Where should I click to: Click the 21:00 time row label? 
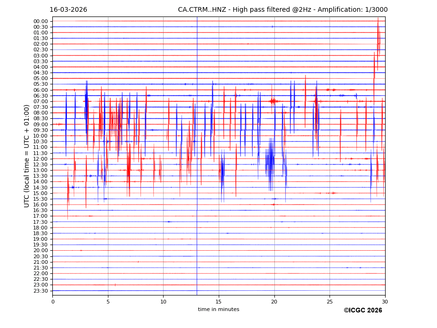(x=41, y=262)
